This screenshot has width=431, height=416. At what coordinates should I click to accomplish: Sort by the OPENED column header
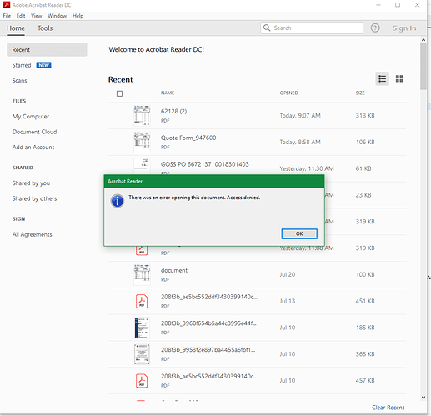[288, 93]
